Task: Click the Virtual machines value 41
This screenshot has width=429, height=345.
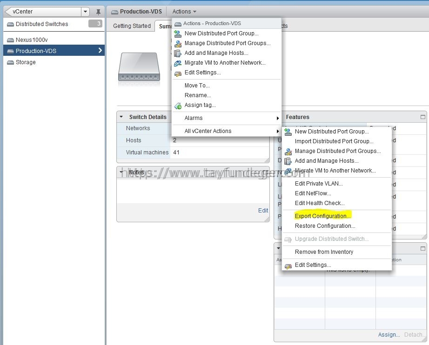Action: click(176, 152)
